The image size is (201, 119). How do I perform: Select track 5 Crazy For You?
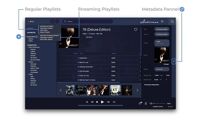(100, 76)
